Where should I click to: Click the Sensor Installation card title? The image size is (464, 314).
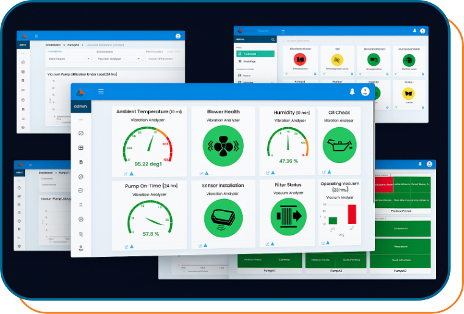(223, 186)
